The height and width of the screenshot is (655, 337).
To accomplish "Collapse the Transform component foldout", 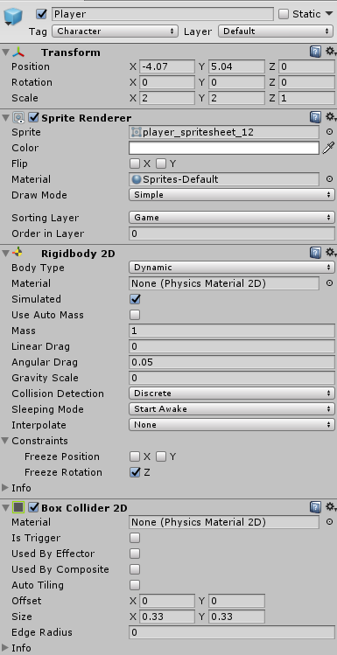I will coord(5,52).
